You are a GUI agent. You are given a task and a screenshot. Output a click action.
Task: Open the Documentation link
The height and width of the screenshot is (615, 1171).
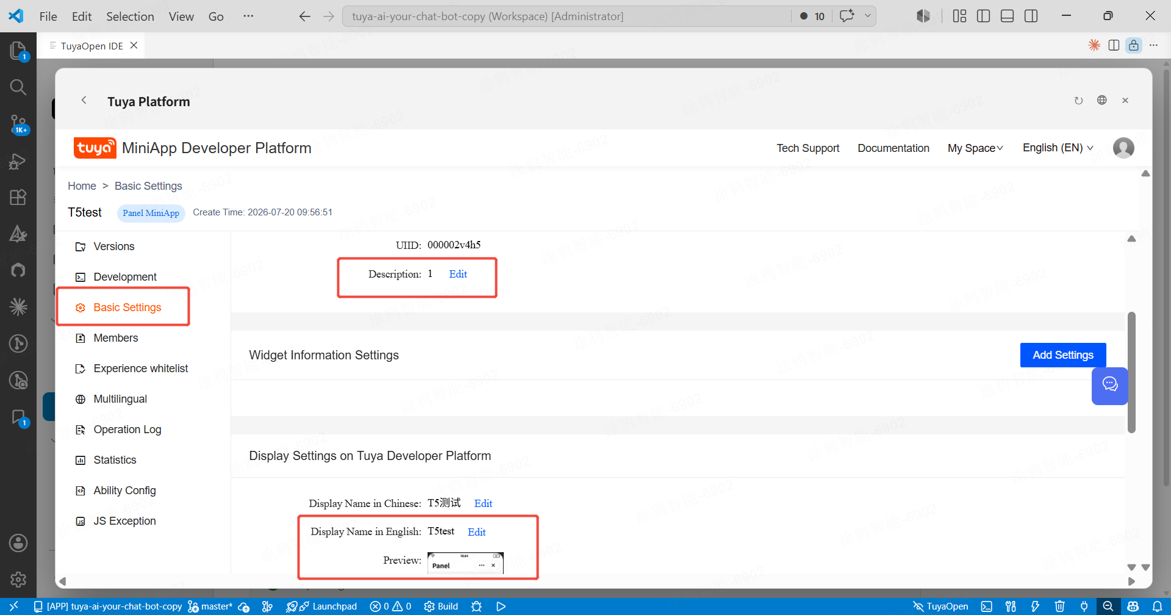click(x=893, y=148)
